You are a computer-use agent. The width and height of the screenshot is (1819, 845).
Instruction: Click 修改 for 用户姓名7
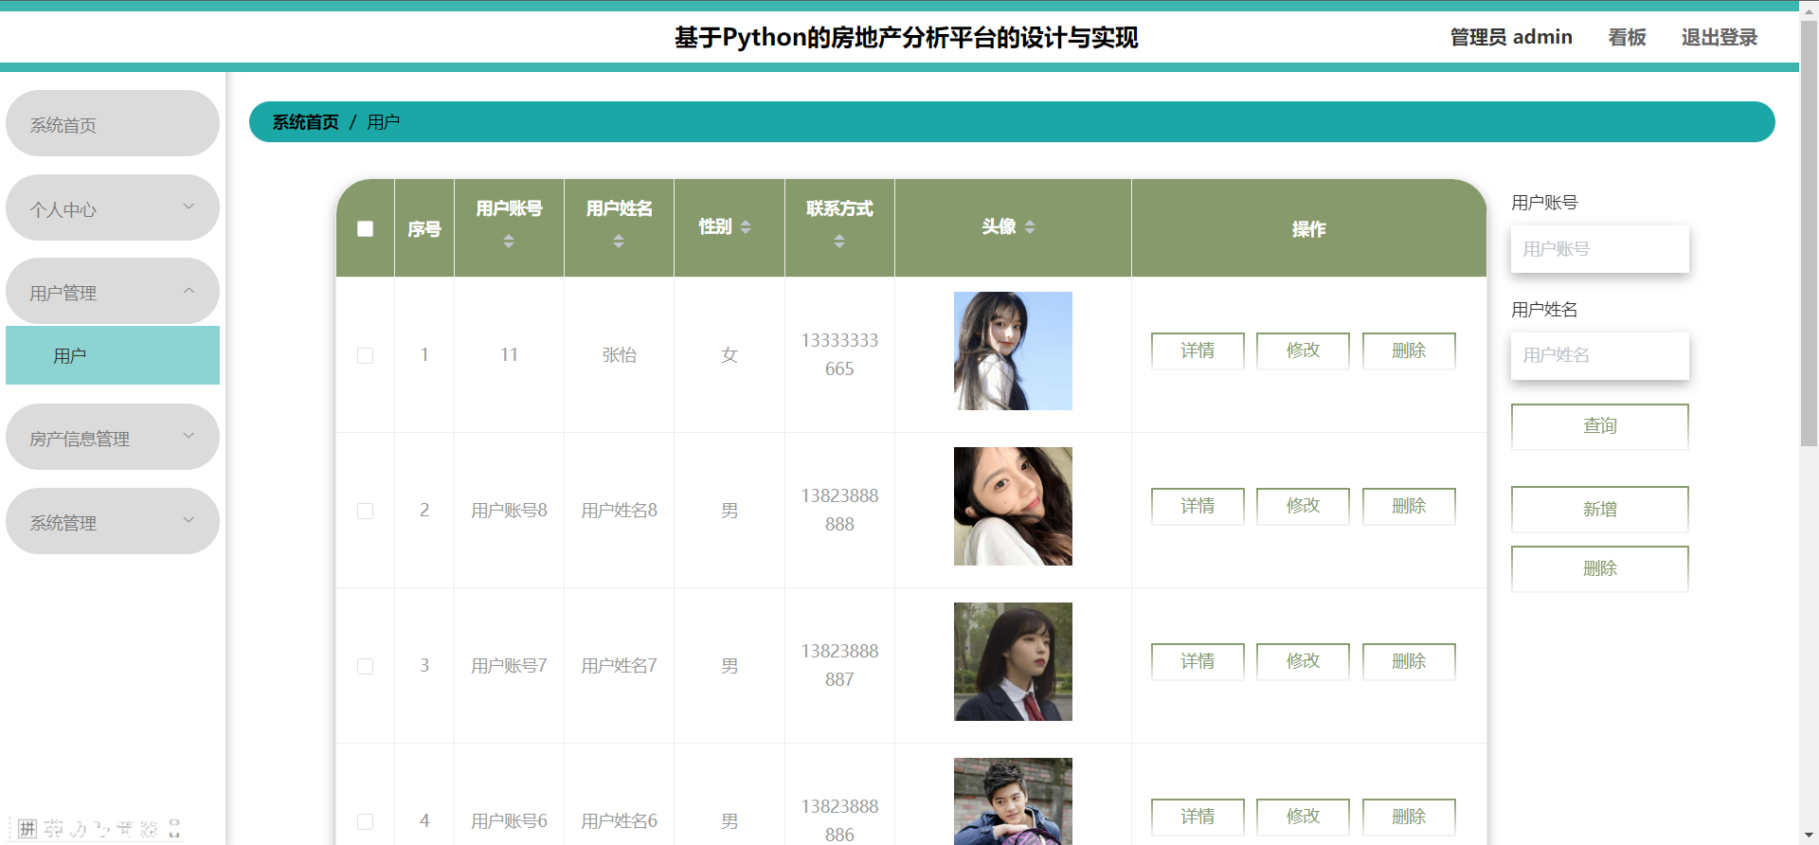[x=1303, y=661]
